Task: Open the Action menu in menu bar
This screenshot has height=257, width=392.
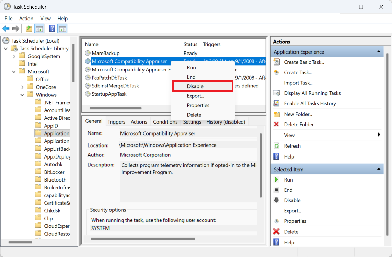Action: [x=26, y=19]
